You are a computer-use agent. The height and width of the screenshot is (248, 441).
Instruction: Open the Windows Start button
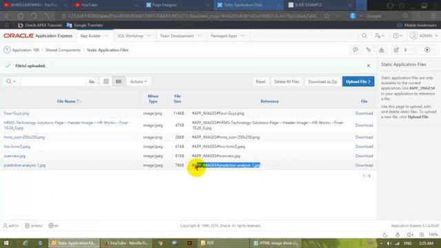6,243
